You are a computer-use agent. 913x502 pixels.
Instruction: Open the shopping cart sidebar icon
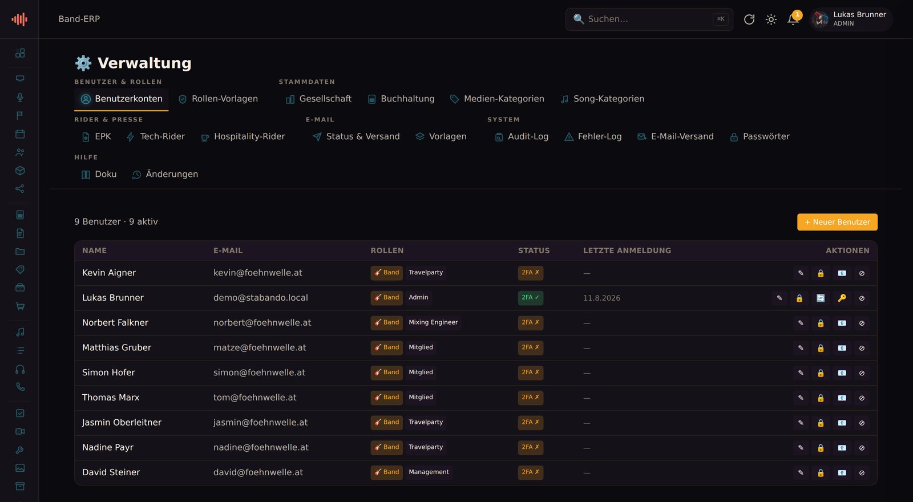click(x=20, y=306)
